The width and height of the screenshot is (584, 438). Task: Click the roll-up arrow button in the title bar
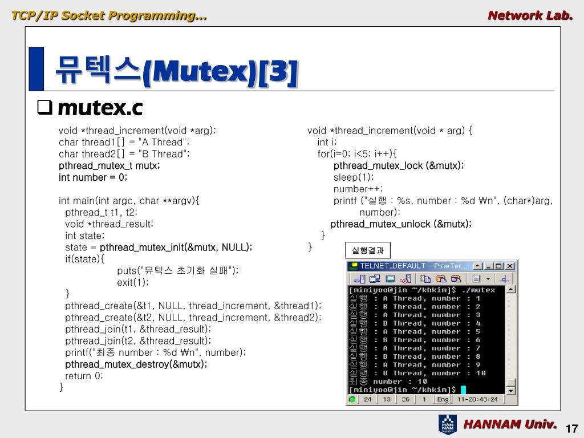(x=478, y=266)
